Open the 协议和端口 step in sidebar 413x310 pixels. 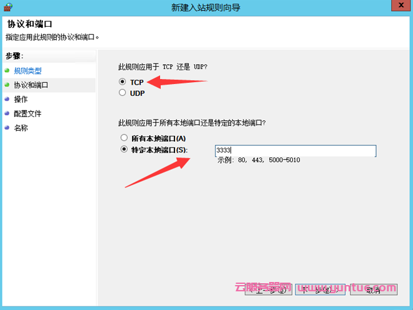pos(31,85)
